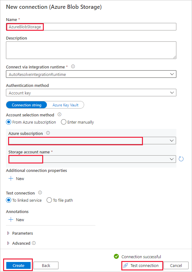Click the info icon beside Account selection method
The image size is (192, 272).
point(59,115)
